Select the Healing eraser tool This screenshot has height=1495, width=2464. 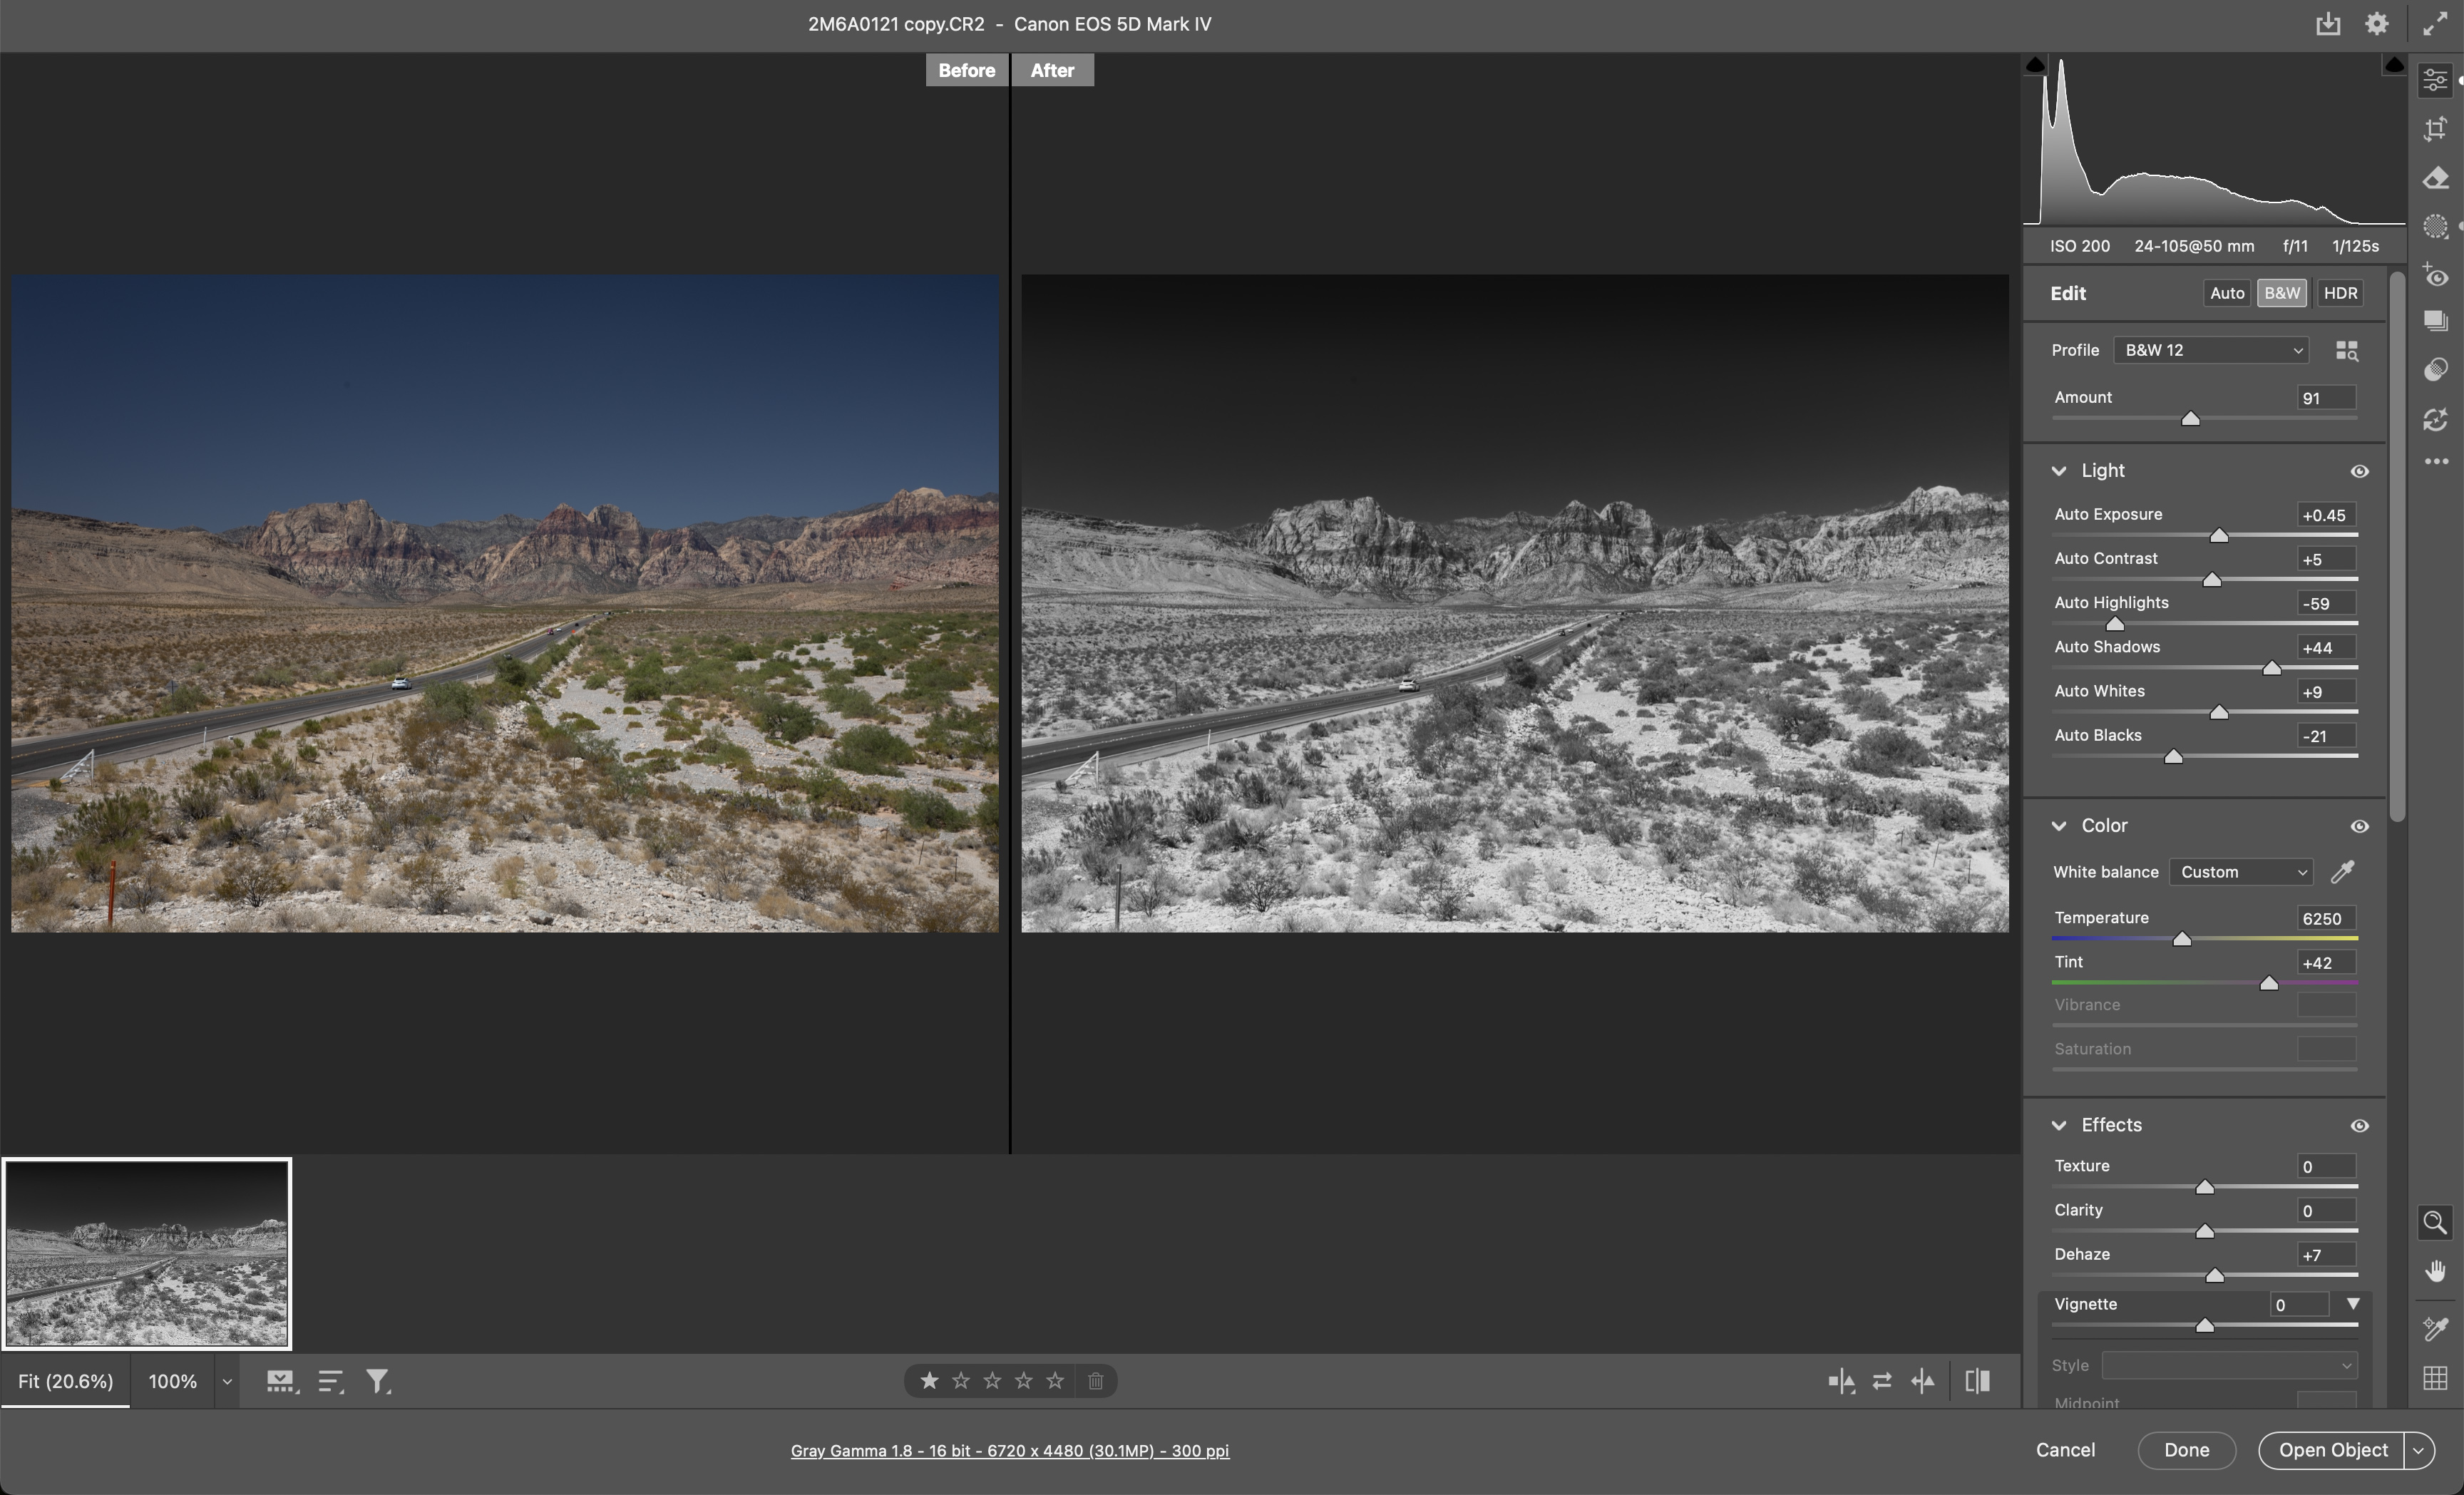(2435, 178)
